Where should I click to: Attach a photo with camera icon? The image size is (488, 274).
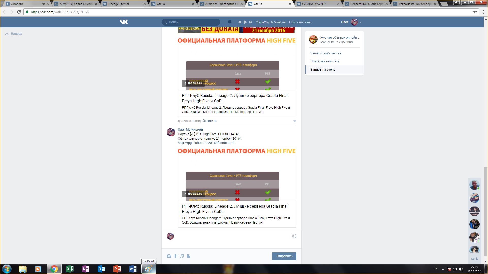click(x=169, y=256)
